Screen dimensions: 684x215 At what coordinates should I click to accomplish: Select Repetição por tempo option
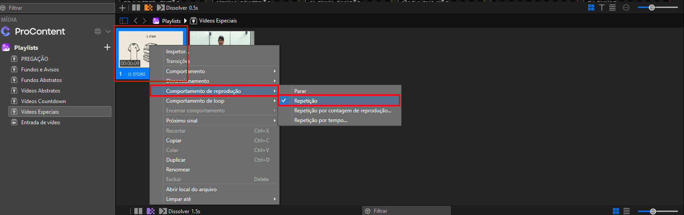click(x=339, y=120)
